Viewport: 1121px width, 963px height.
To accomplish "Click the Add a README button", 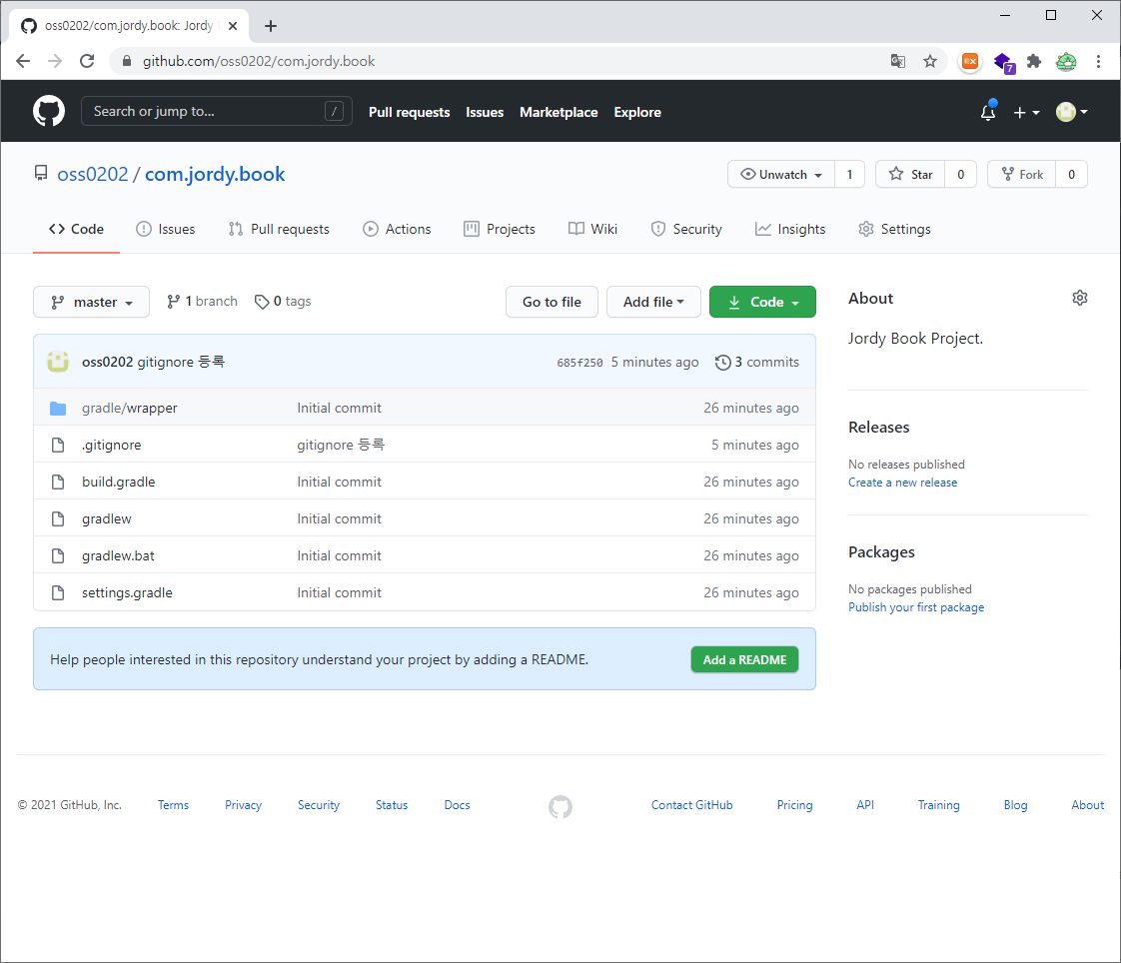I will (744, 660).
